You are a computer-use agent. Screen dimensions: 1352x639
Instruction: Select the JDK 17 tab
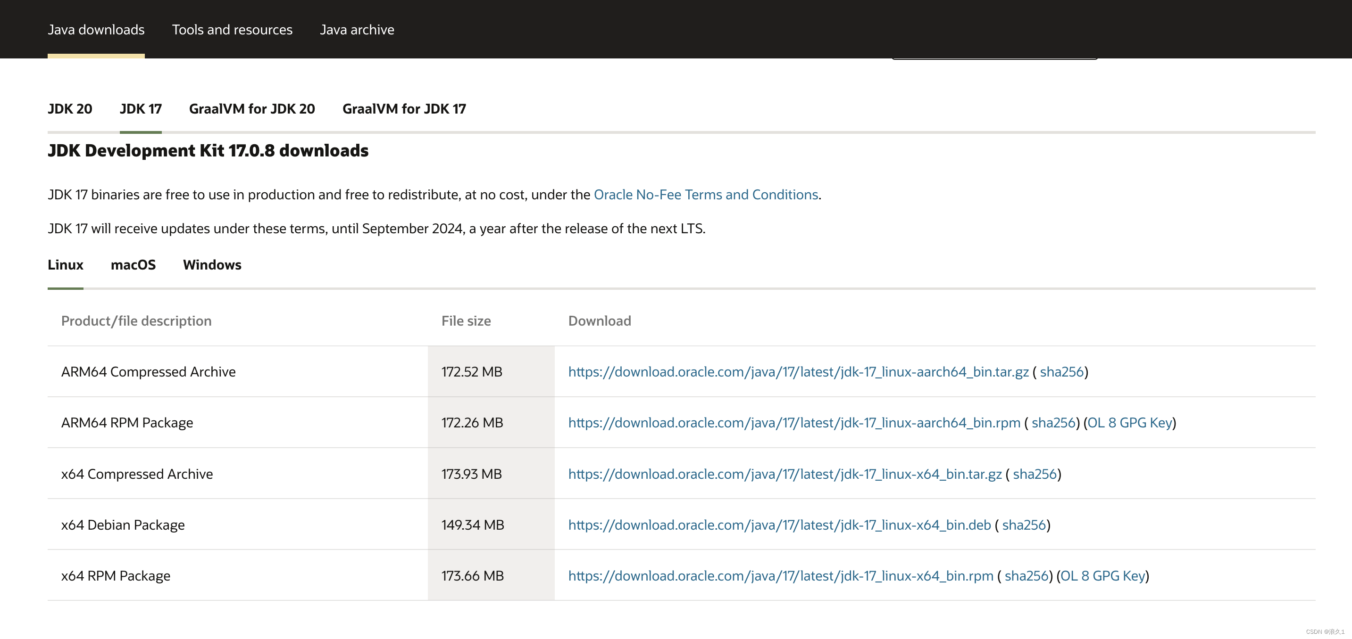pyautogui.click(x=141, y=109)
